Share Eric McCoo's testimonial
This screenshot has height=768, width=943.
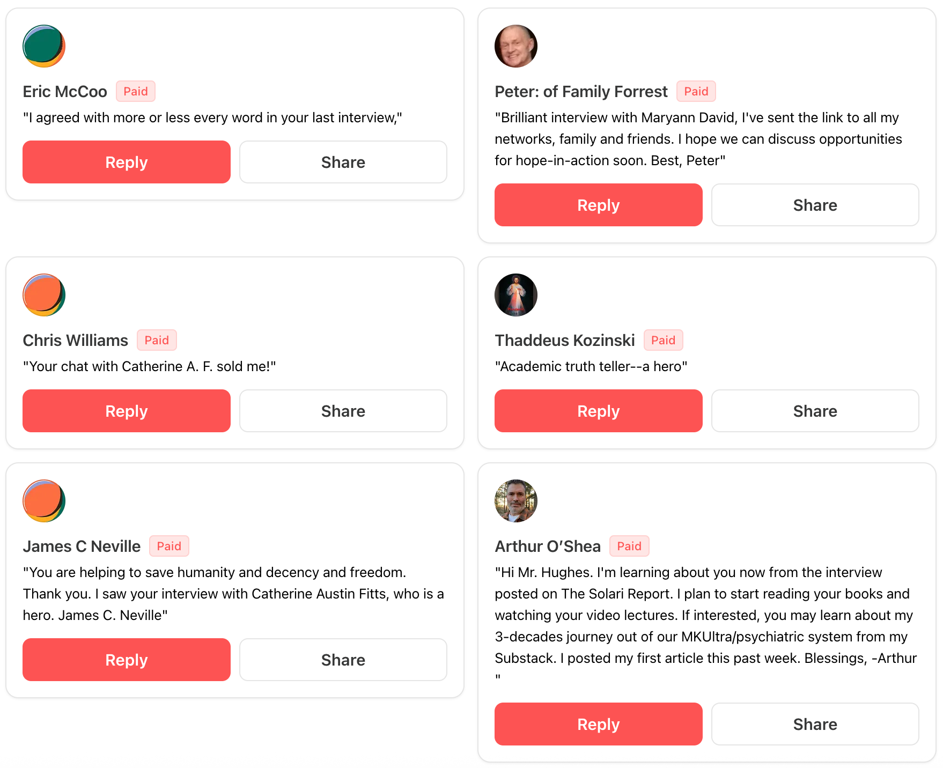click(x=343, y=162)
